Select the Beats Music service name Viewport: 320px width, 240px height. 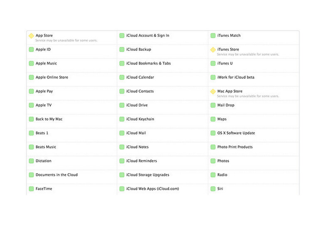coord(46,147)
